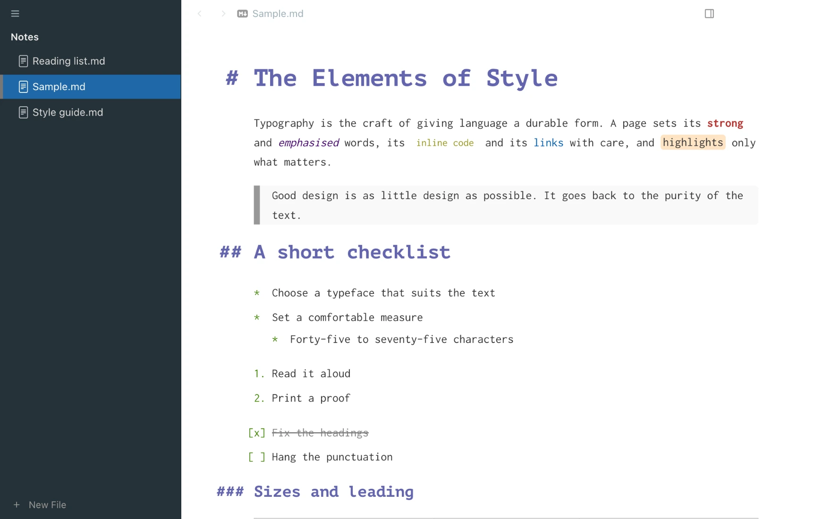This screenshot has height=519, width=831.
Task: Click the A short checklist heading
Action: tap(352, 252)
